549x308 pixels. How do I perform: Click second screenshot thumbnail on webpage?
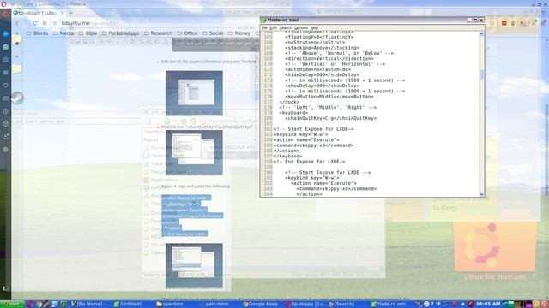(194, 152)
